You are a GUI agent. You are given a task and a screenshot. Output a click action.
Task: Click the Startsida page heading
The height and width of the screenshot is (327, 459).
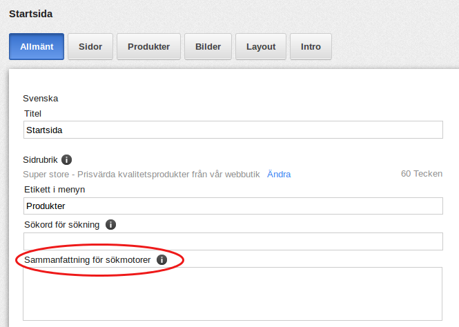31,14
